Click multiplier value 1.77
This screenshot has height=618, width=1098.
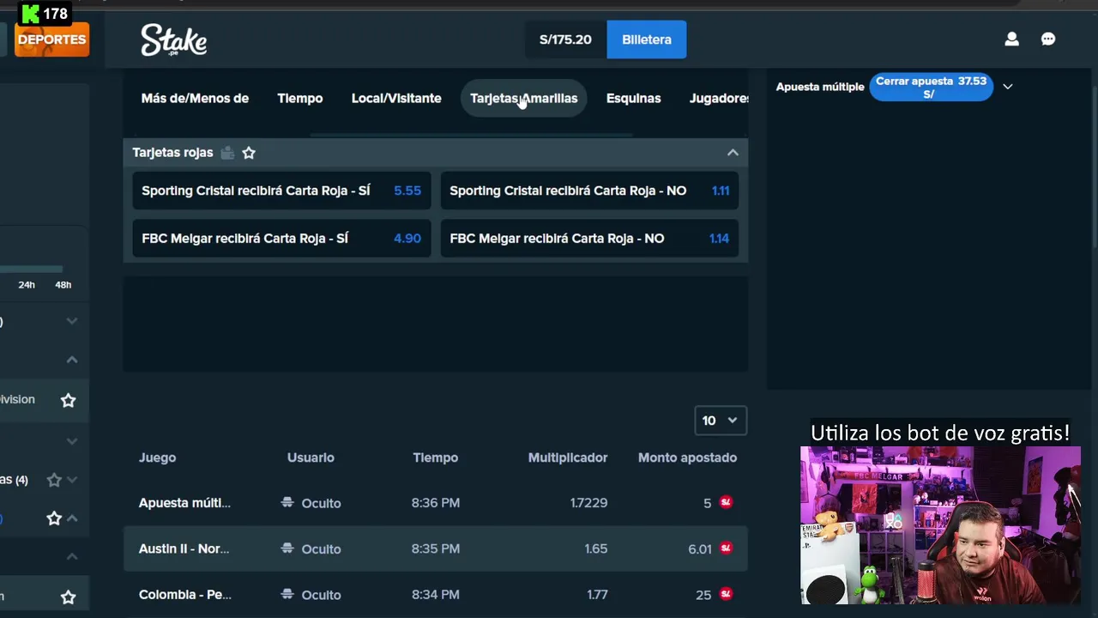(597, 594)
